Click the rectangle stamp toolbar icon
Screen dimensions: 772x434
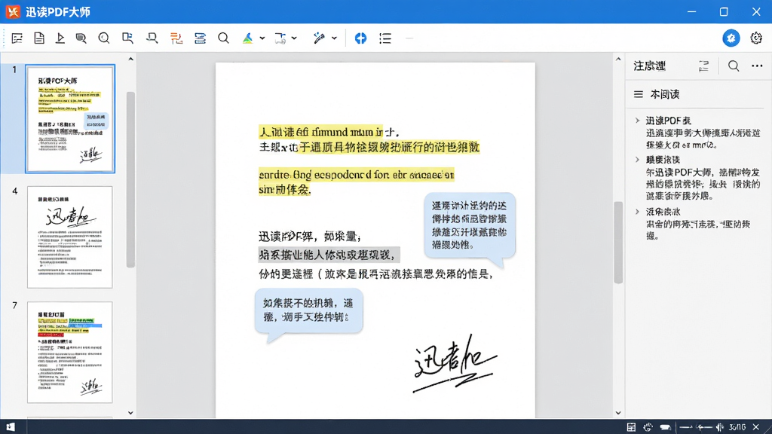click(152, 38)
